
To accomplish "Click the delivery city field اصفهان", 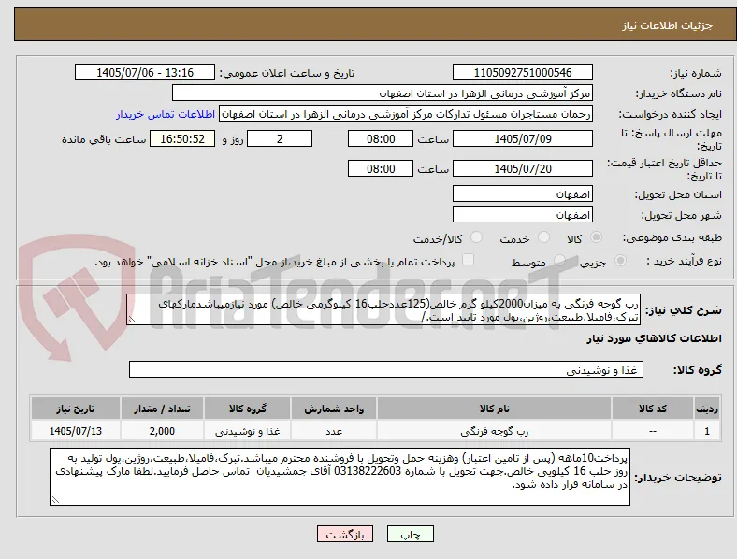I will (523, 214).
